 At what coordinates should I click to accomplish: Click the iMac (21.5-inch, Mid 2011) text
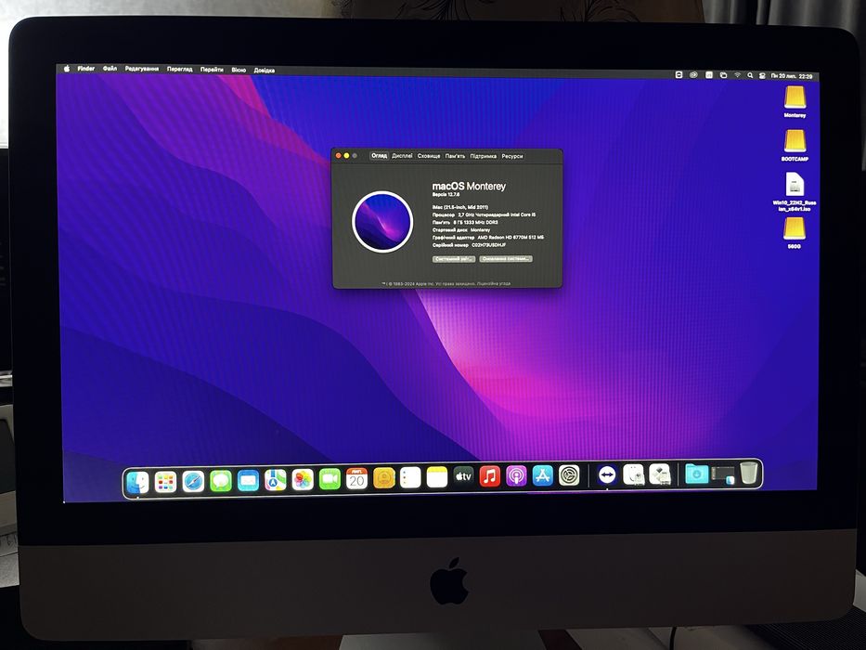[x=460, y=207]
